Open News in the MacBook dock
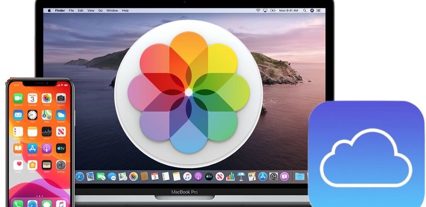The height and width of the screenshot is (207, 426). click(x=220, y=176)
